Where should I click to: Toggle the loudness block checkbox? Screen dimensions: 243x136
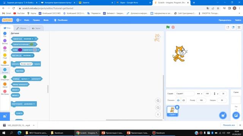pos(13,113)
